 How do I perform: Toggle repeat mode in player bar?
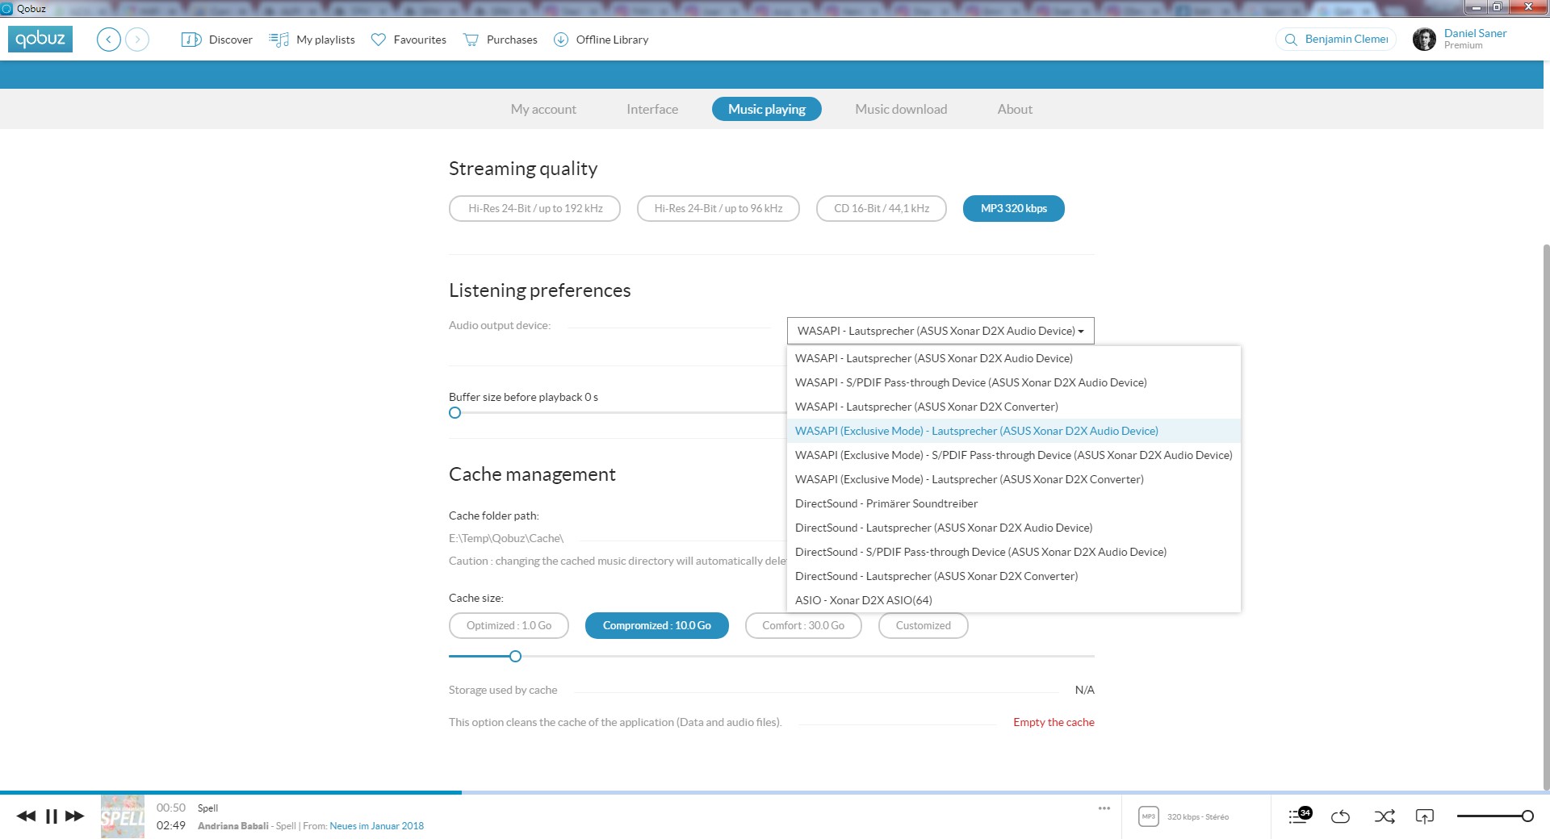pyautogui.click(x=1340, y=816)
